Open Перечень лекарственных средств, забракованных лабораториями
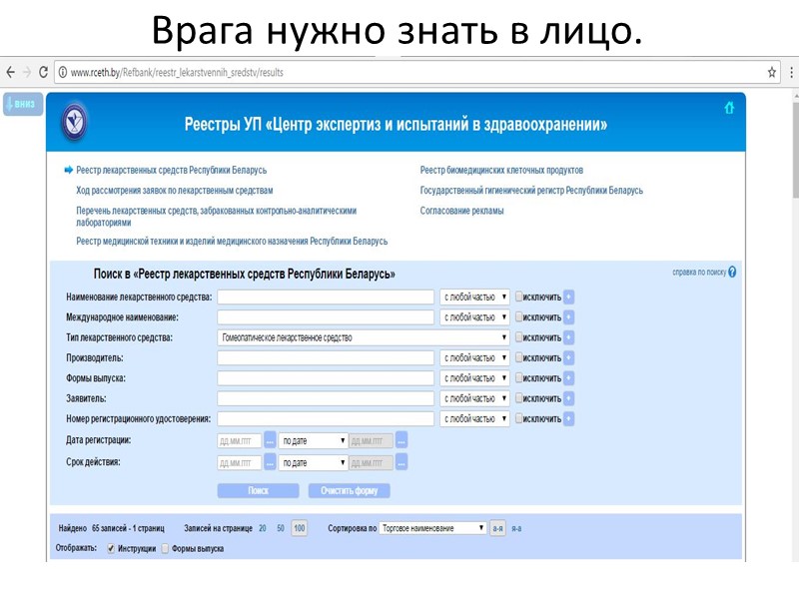 (x=216, y=217)
